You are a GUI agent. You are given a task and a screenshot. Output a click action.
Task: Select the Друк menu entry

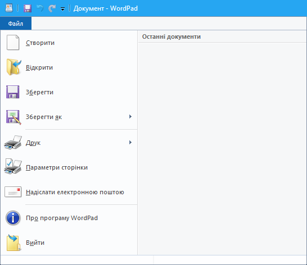(x=69, y=143)
